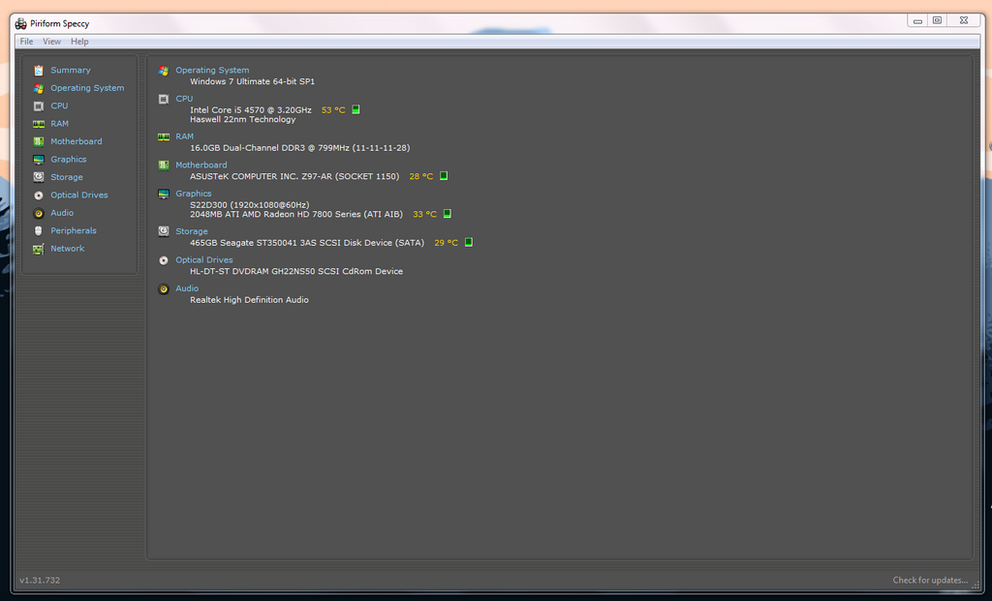Screen dimensions: 992x601
Task: Click the storage temperature 29 °C value
Action: pyautogui.click(x=446, y=243)
